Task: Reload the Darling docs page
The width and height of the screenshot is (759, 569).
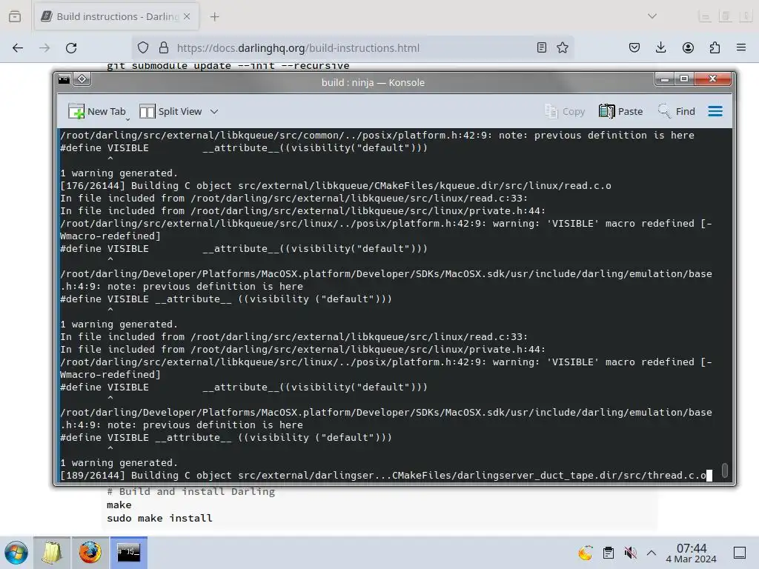Action: [71, 47]
